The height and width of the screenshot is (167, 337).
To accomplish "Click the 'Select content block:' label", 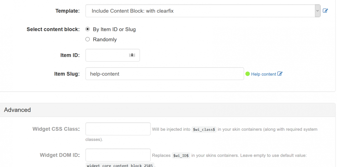I will (53, 29).
